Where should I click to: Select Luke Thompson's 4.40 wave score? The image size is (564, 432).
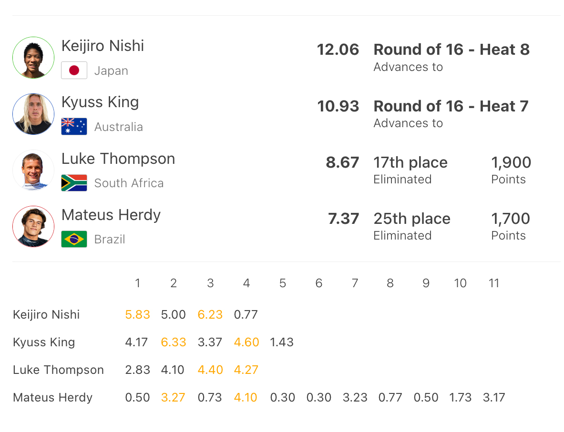click(210, 370)
